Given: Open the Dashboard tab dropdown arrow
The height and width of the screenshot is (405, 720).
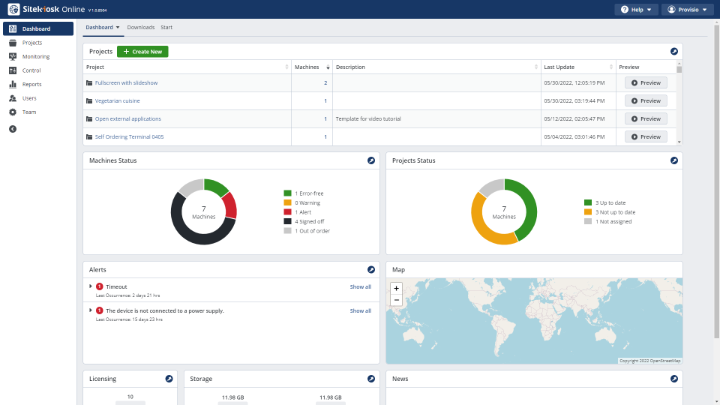Looking at the screenshot, I should coord(118,28).
